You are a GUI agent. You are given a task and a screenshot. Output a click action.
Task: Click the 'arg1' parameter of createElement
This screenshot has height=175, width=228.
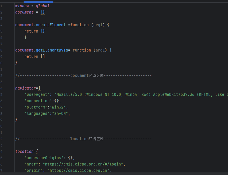click(x=98, y=25)
